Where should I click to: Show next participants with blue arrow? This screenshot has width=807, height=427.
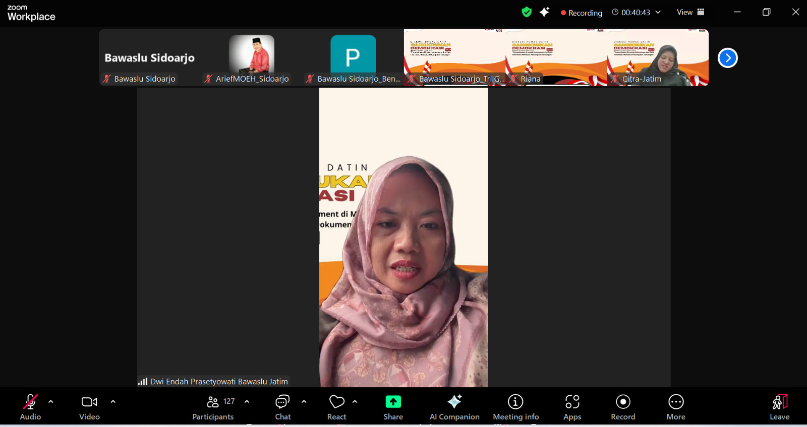coord(727,58)
